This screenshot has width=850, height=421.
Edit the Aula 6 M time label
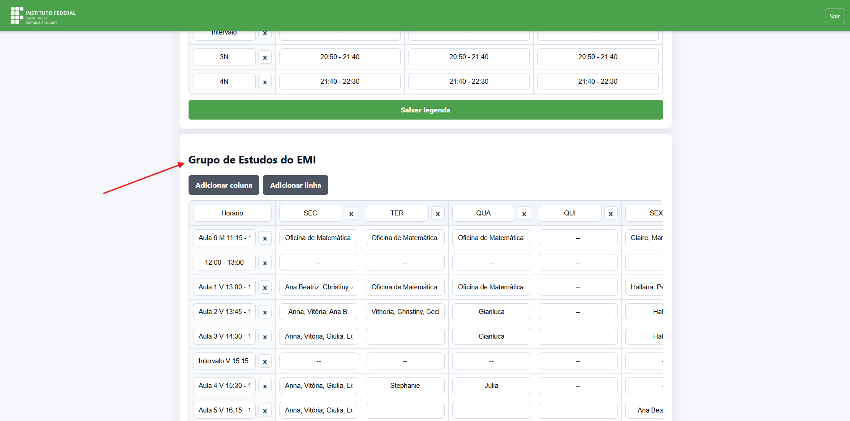tap(224, 238)
